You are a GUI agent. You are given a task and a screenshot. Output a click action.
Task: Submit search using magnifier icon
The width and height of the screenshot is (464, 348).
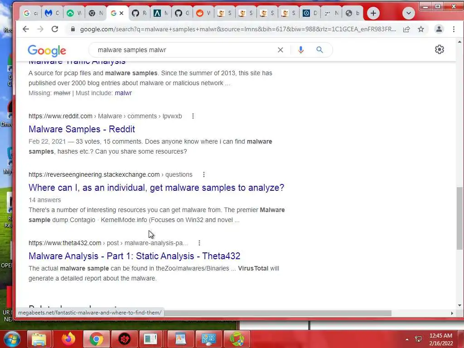(319, 50)
